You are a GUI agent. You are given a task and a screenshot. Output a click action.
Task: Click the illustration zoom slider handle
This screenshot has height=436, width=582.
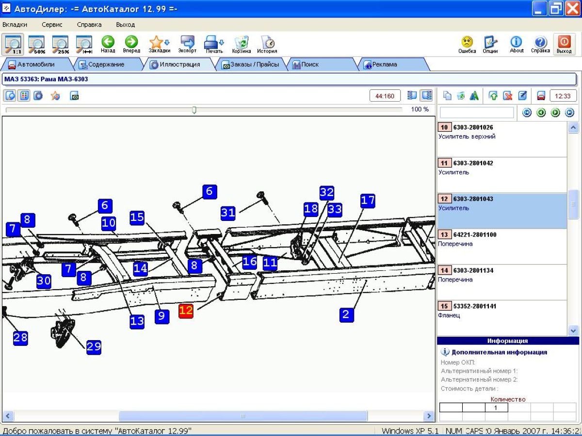[194, 110]
